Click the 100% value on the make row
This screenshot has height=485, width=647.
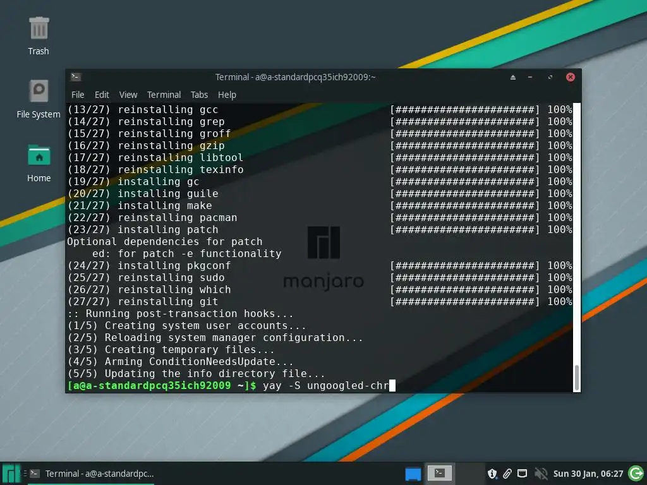[x=560, y=205]
